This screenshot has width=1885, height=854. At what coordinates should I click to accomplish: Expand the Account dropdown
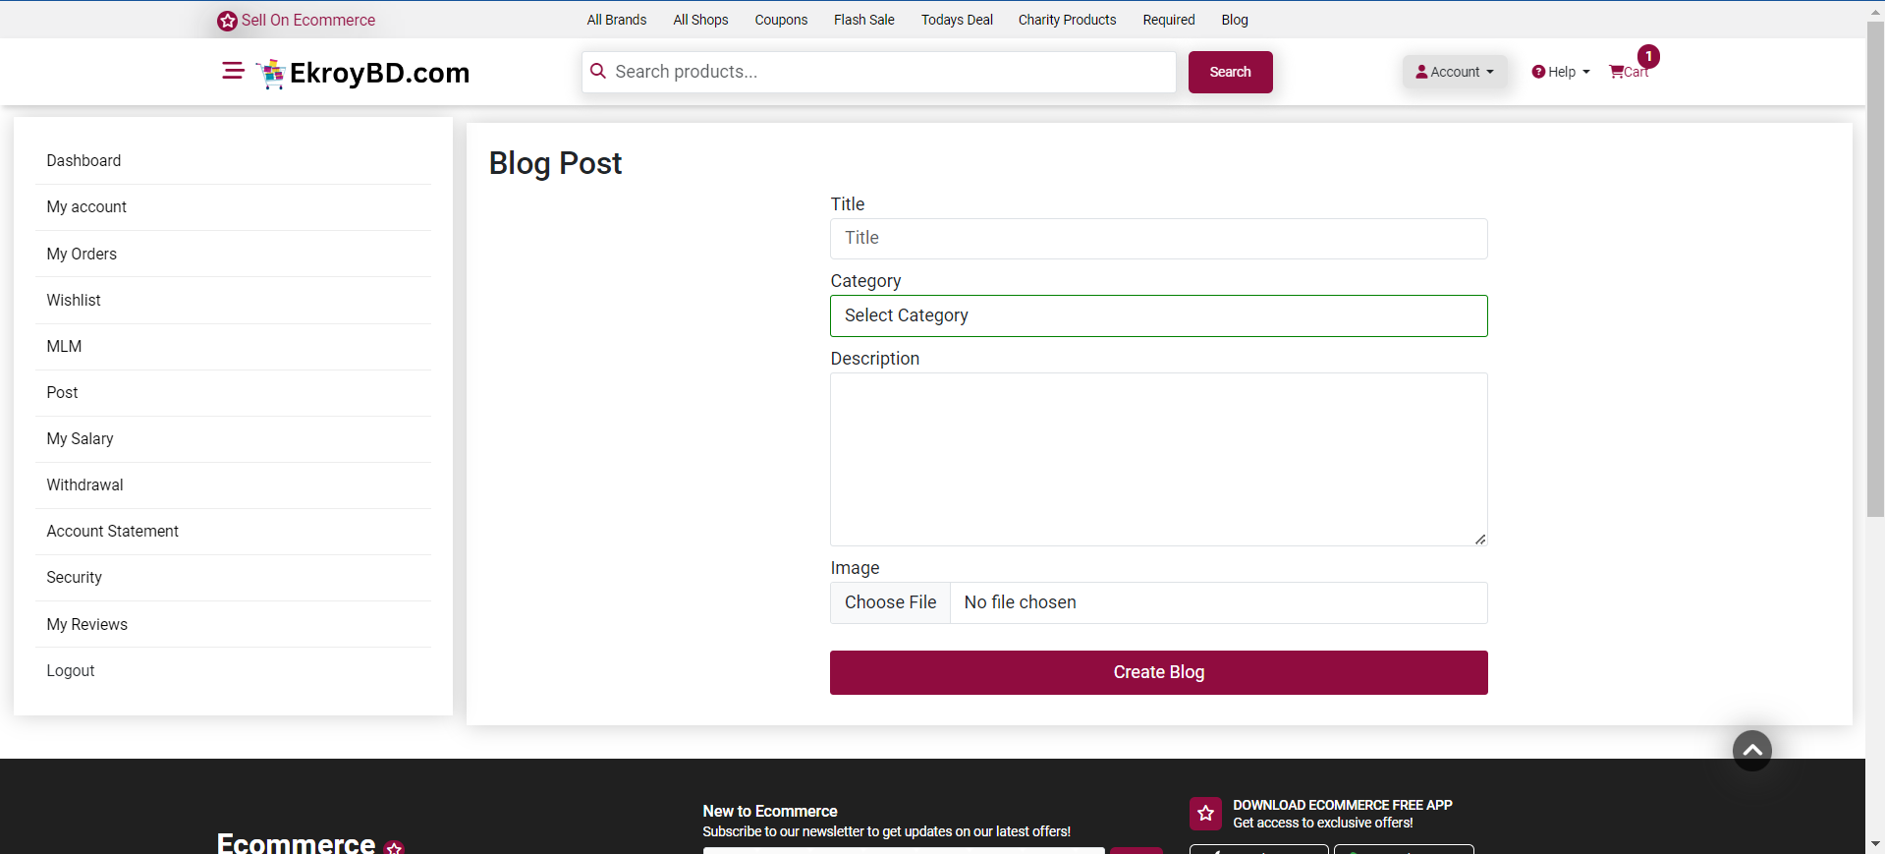click(1454, 72)
